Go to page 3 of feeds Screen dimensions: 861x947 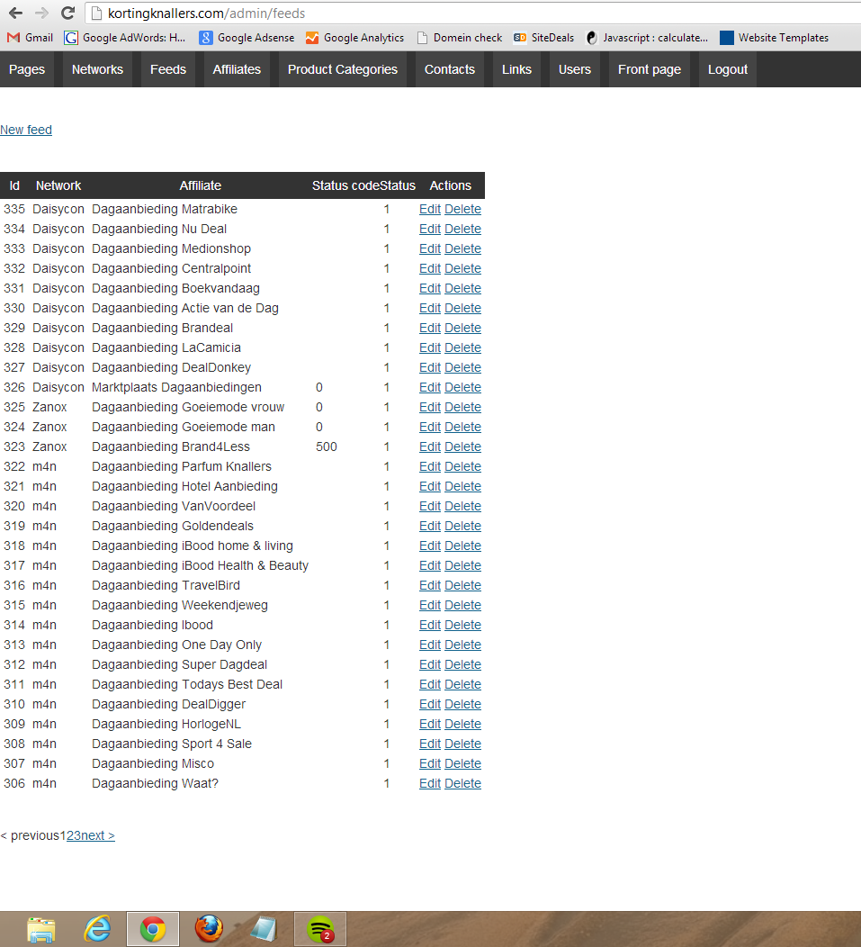[x=77, y=836]
